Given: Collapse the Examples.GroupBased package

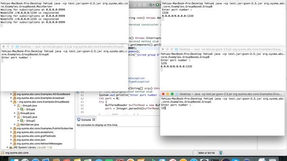Looking at the screenshot, I should tap(11, 102).
